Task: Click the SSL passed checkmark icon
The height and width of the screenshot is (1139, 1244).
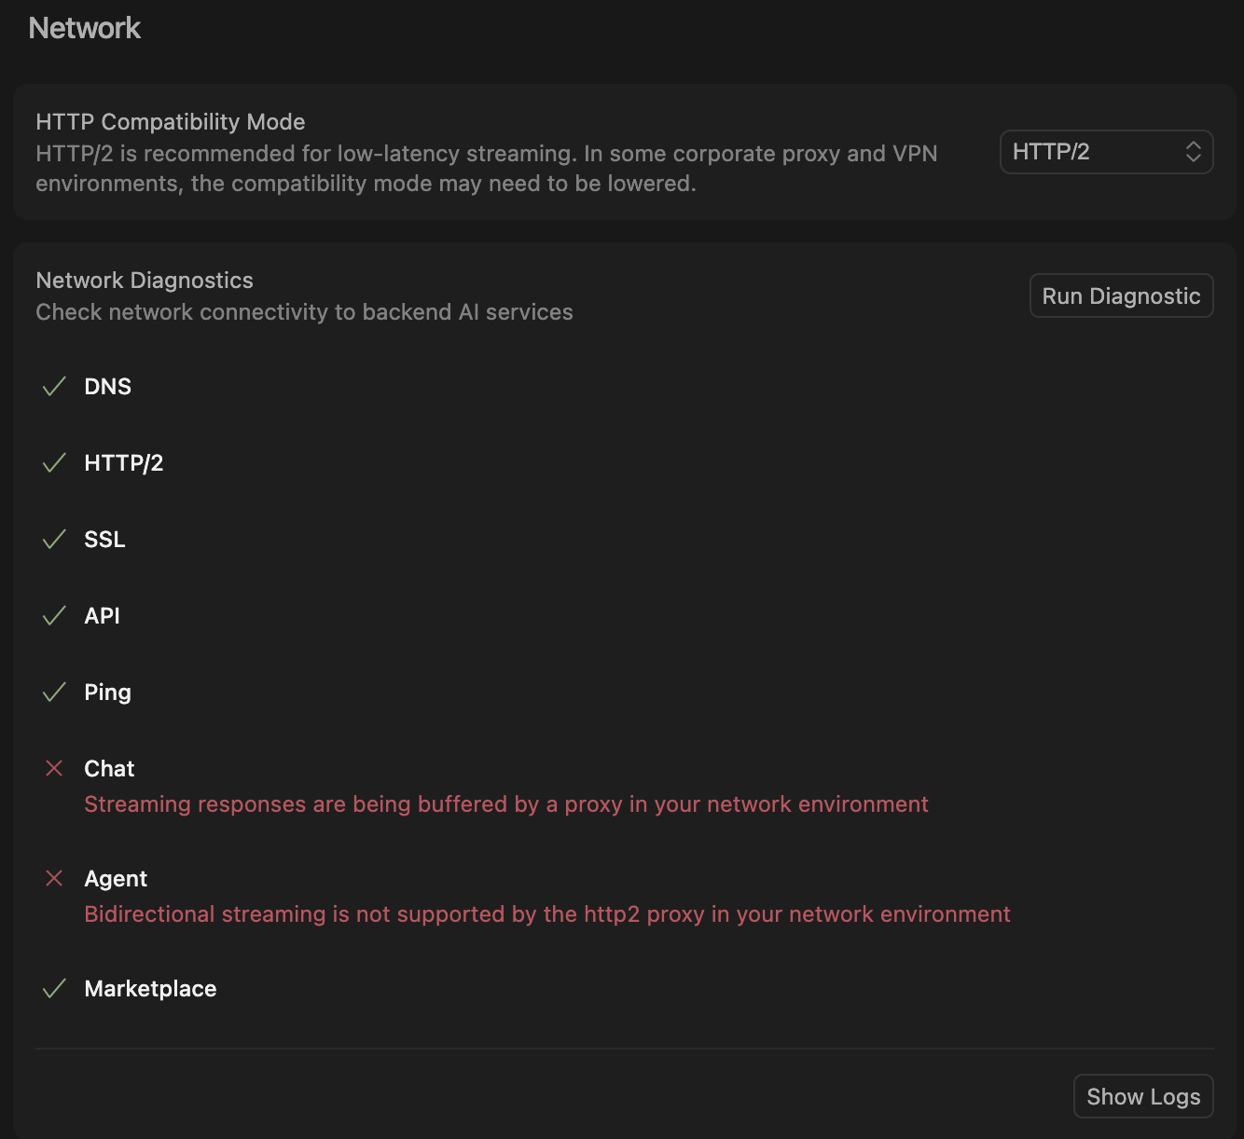Action: 54,540
